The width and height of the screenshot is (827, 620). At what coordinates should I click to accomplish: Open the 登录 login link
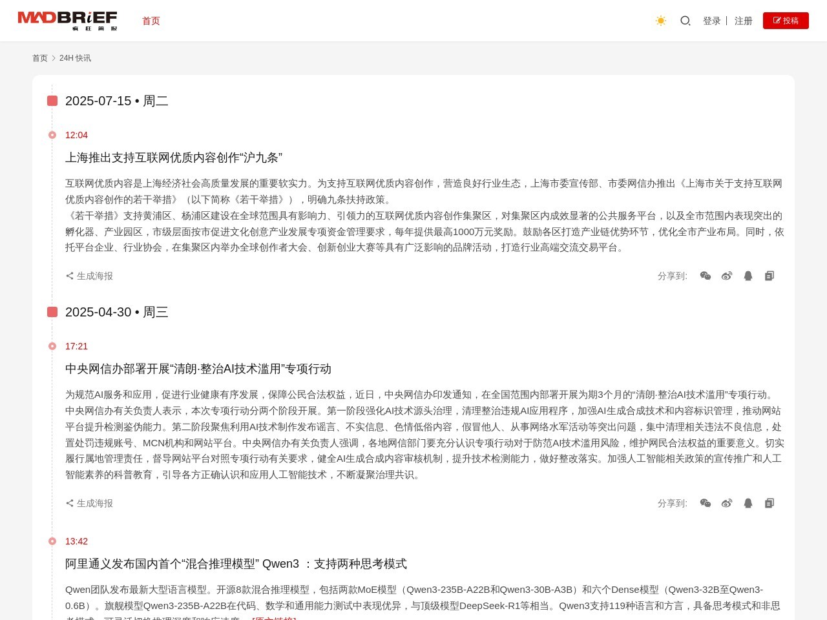click(711, 21)
